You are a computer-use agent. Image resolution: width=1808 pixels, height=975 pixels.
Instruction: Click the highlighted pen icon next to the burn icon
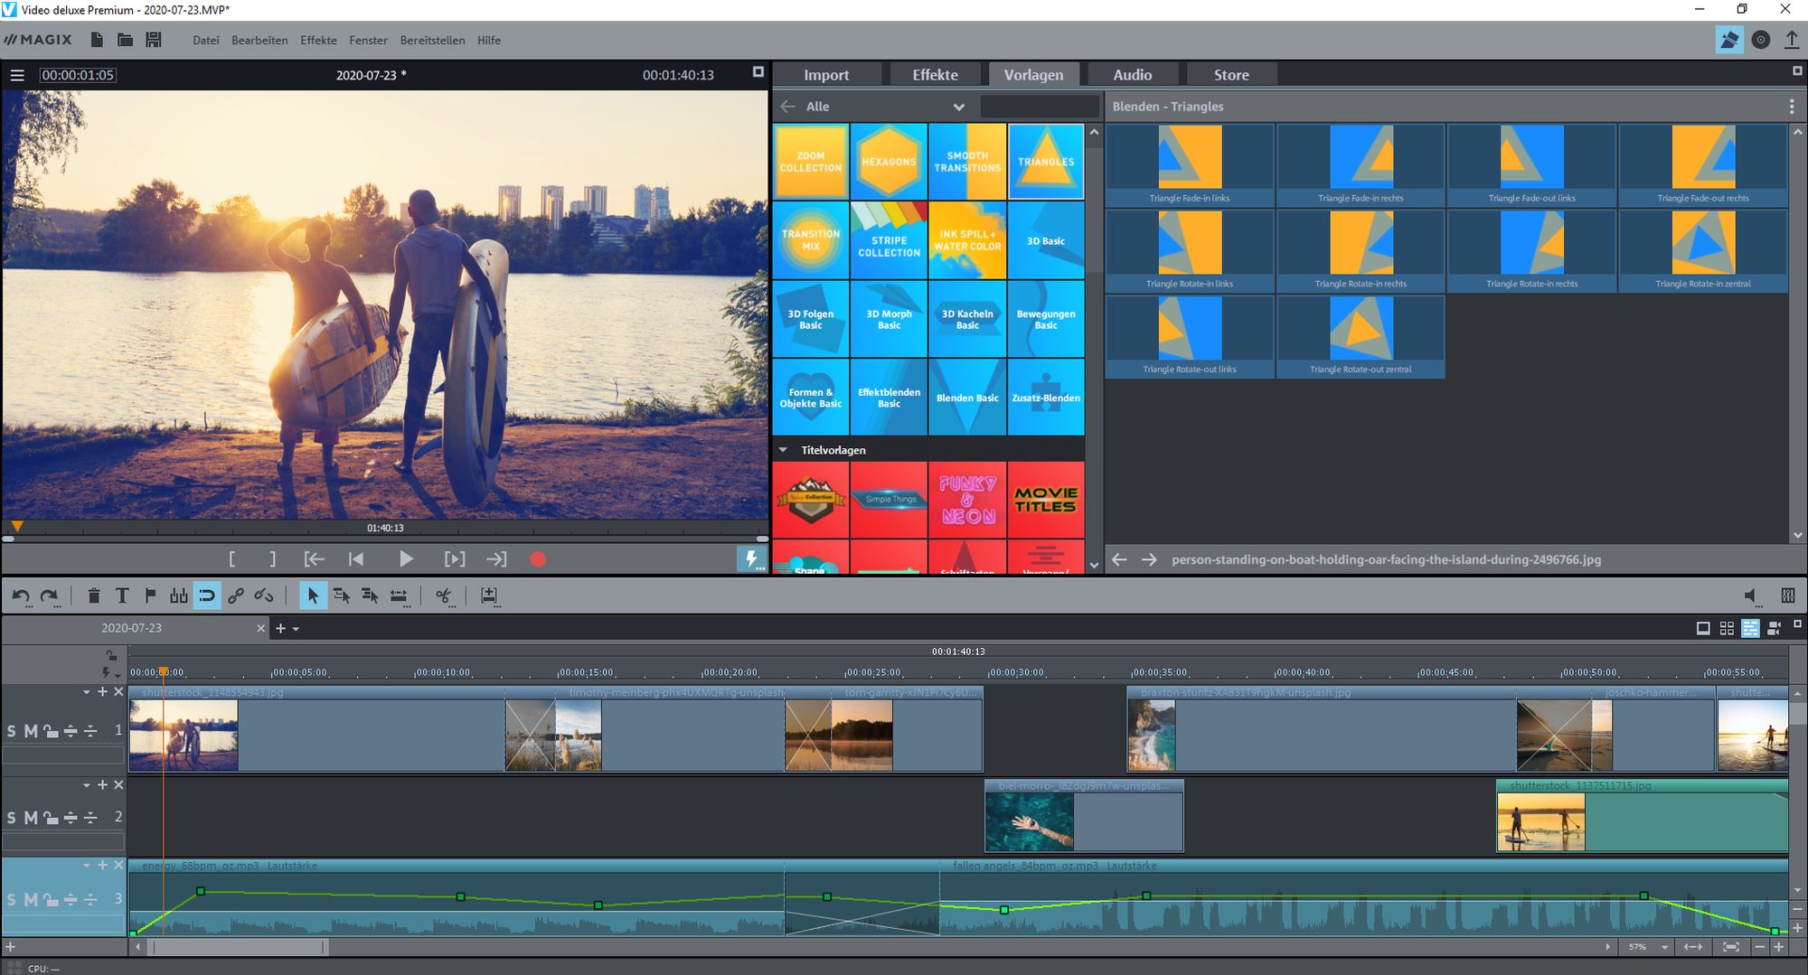click(1729, 40)
